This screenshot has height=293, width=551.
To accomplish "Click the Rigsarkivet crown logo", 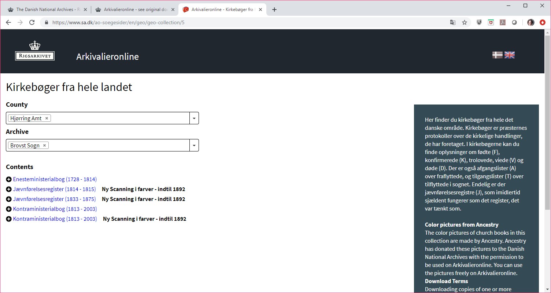I will 35,51.
